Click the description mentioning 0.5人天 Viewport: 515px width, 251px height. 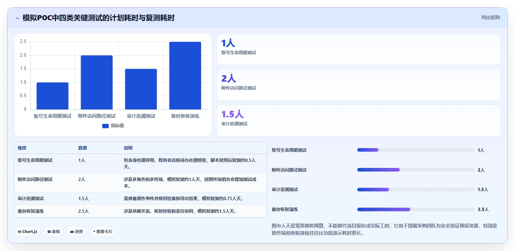click(190, 163)
